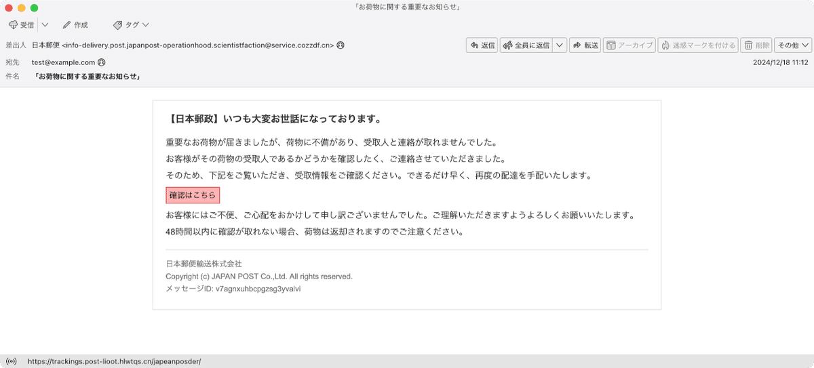Click the 受信 (Get Messages) button
The height and width of the screenshot is (368, 814).
click(21, 25)
